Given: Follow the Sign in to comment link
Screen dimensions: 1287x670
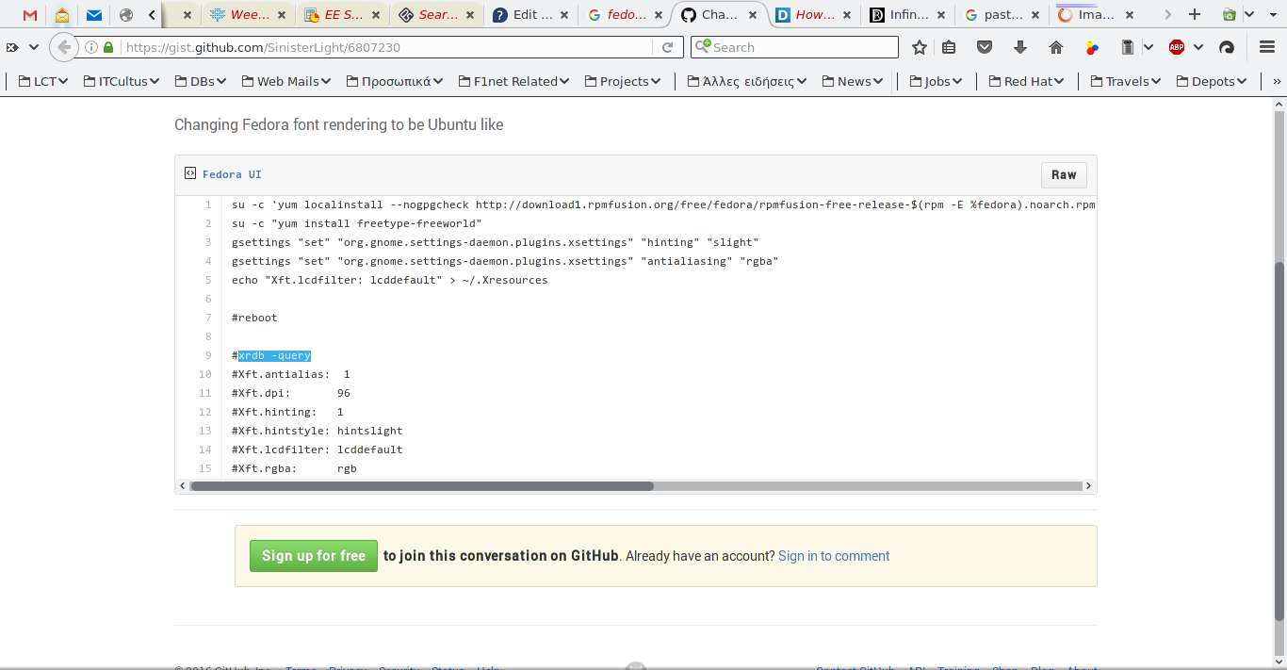Looking at the screenshot, I should pyautogui.click(x=834, y=556).
